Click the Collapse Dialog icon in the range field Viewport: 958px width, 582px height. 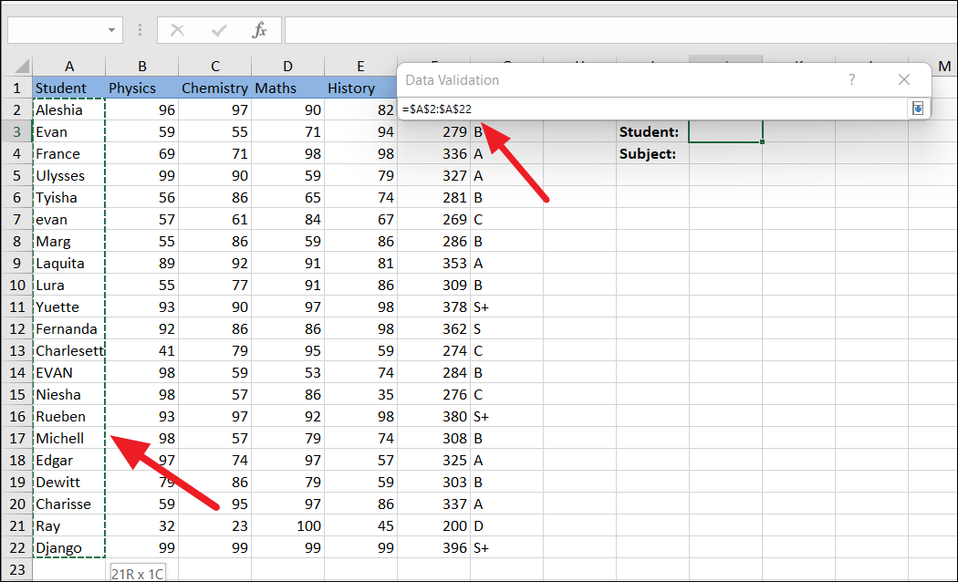tap(917, 108)
